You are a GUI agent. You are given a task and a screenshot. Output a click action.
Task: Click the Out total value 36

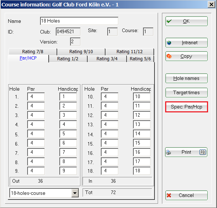pyautogui.click(x=40, y=181)
